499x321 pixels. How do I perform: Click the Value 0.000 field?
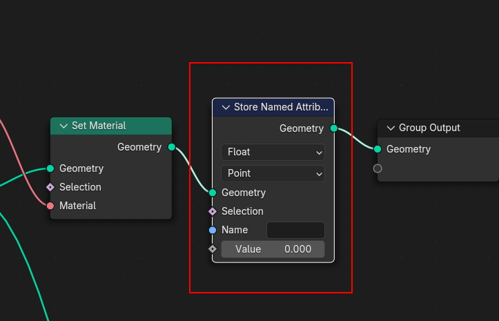pos(273,249)
